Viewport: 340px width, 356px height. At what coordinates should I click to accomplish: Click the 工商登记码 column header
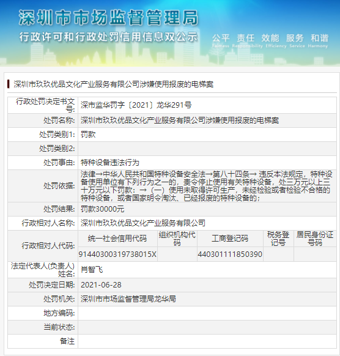(x=230, y=239)
